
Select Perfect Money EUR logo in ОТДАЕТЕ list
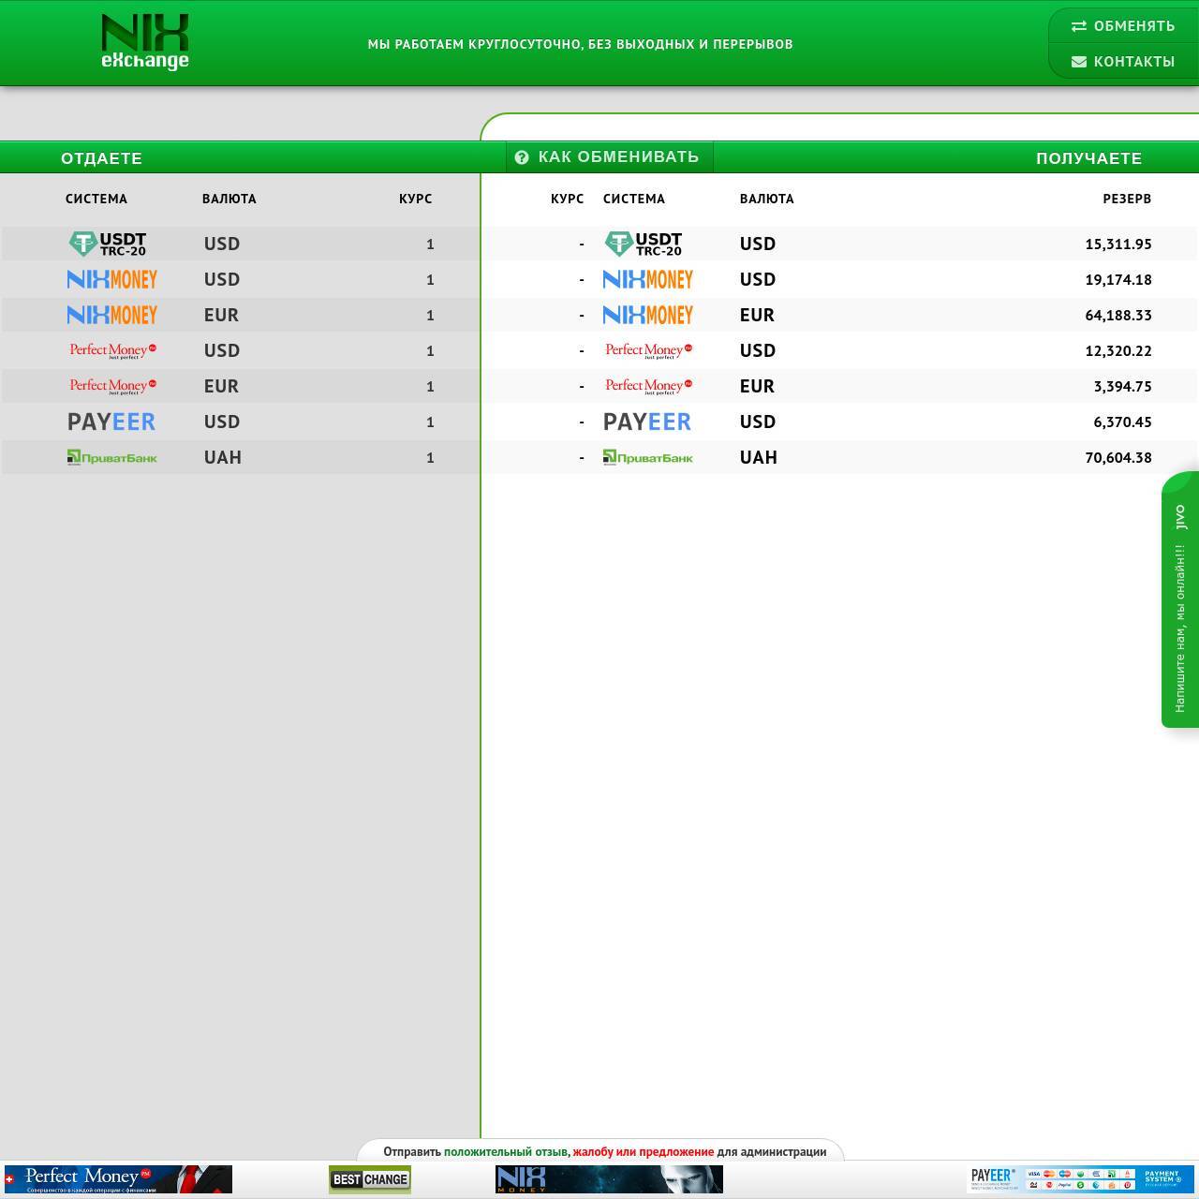pyautogui.click(x=112, y=386)
